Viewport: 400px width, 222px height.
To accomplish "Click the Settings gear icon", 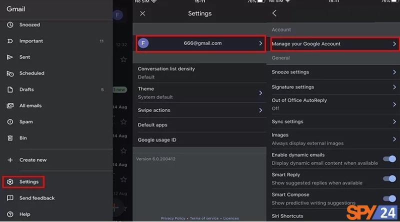I will pos(10,182).
